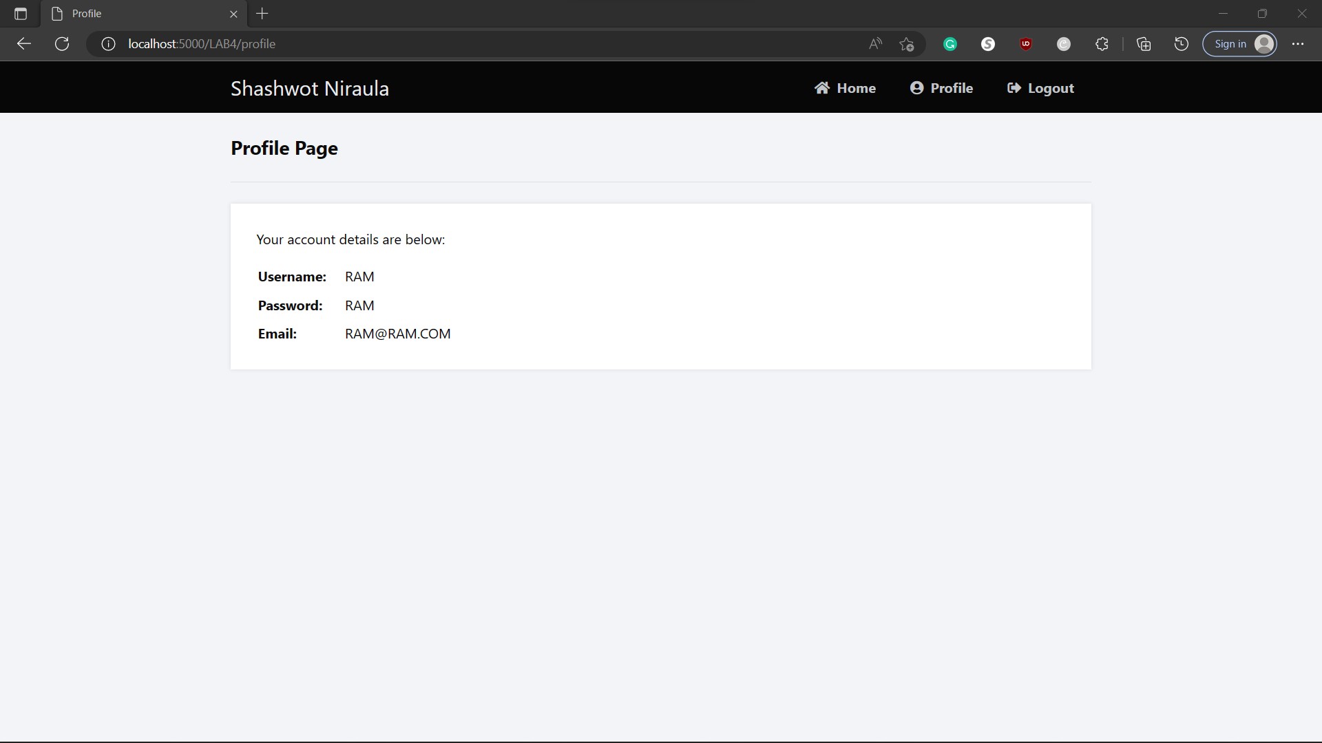The image size is (1322, 743).
Task: Add this page to favorites
Action: [x=907, y=43]
